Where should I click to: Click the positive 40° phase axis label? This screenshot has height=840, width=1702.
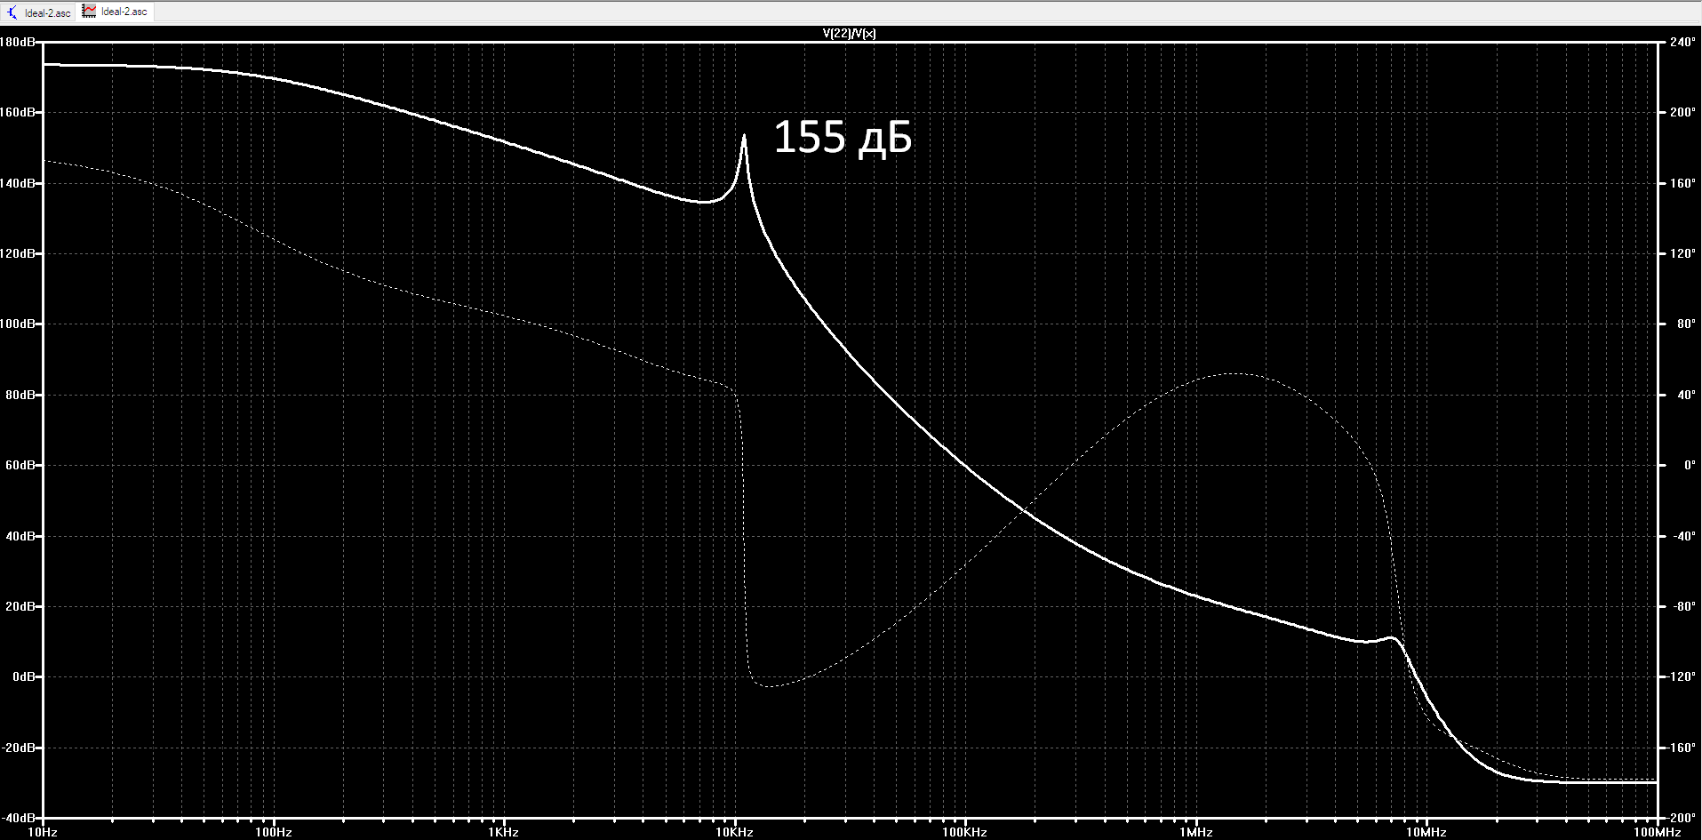[x=1685, y=395]
